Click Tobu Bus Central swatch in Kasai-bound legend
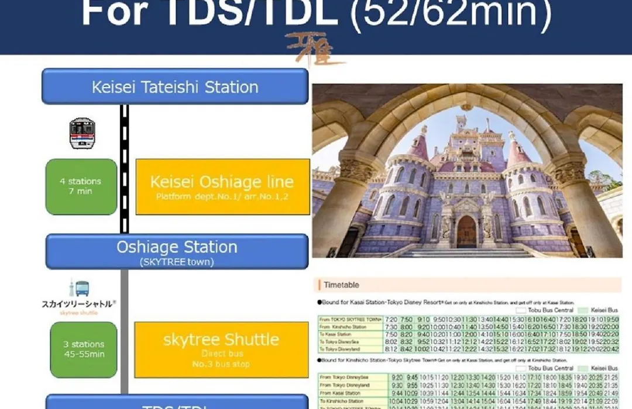Screen dimensions: 632x409 point(521,310)
